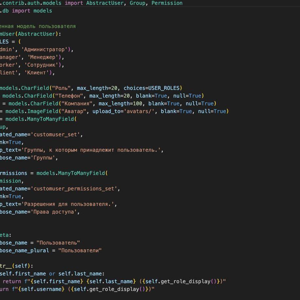Click '{self.first_name}' in the f-string
This screenshot has width=300, height=300.
57,281
